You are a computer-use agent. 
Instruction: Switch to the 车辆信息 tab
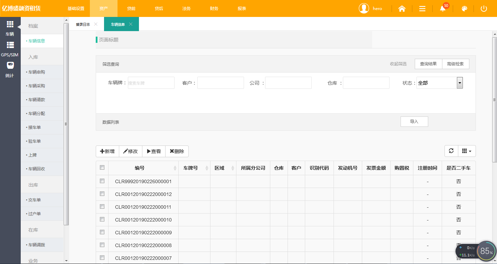tap(118, 25)
